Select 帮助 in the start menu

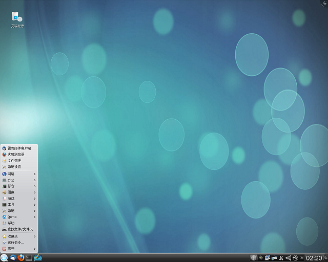19,223
